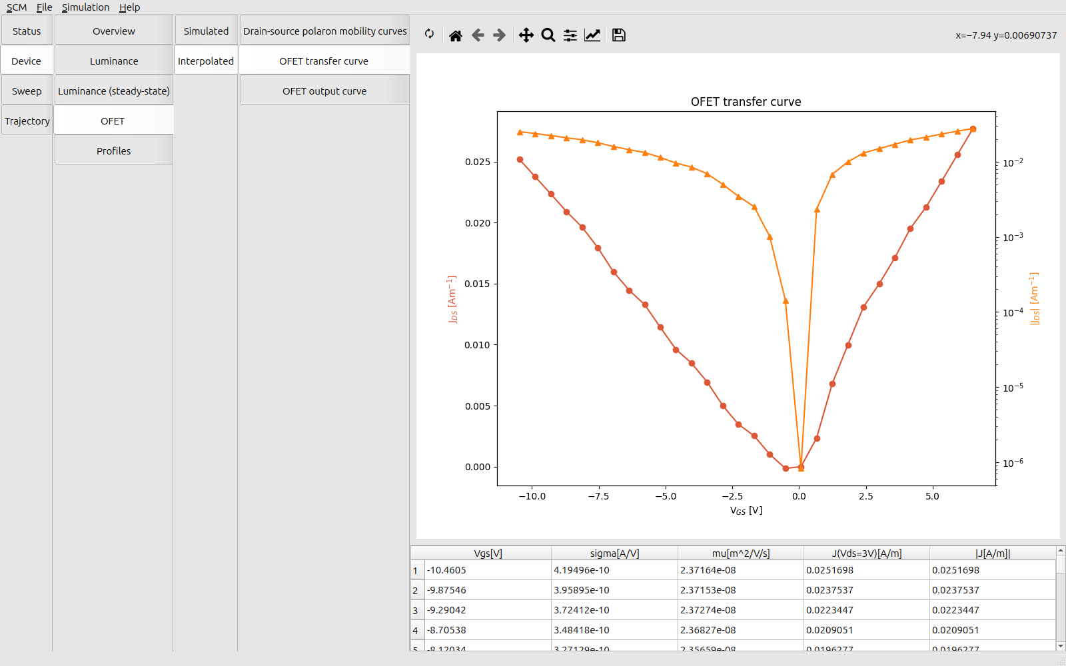Activate the Zoom magnifier tool

point(548,35)
